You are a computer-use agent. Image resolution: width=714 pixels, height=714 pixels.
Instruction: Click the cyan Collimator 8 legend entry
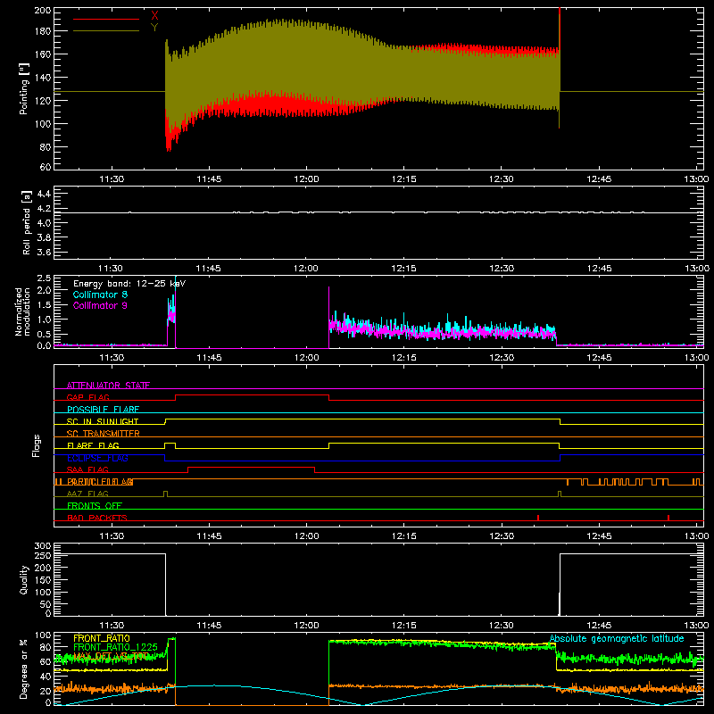point(100,295)
